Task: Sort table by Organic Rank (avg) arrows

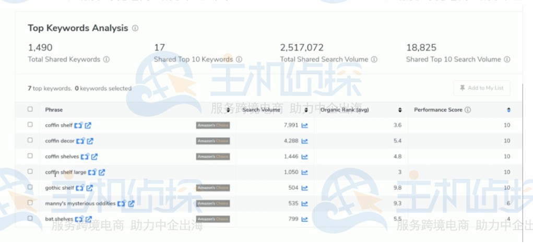Action: click(400, 110)
